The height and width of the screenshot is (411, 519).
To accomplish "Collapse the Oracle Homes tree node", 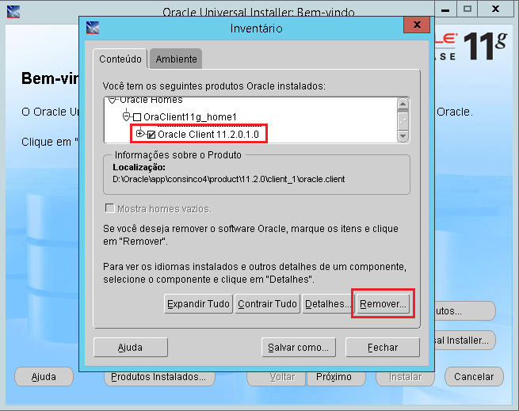I will [113, 100].
